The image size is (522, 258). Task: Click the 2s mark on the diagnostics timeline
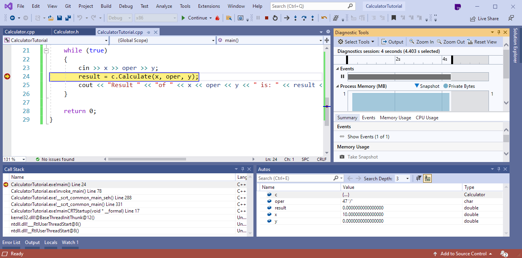coord(397,59)
